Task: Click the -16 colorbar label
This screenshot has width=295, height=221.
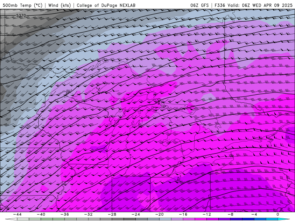Action: (183, 214)
